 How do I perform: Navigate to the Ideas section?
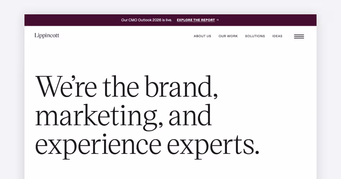[x=277, y=36]
